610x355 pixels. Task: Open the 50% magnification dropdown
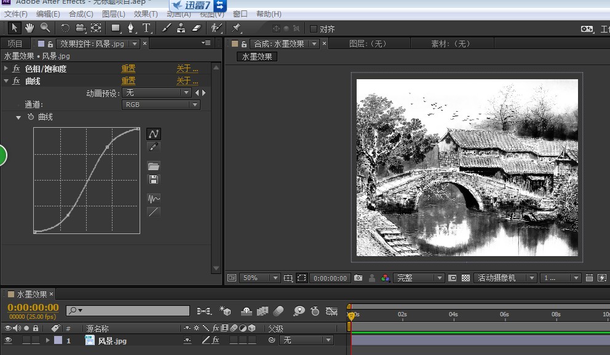[259, 278]
